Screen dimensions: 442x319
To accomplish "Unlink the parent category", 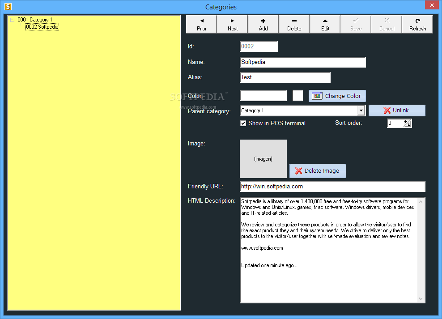I will [x=397, y=111].
